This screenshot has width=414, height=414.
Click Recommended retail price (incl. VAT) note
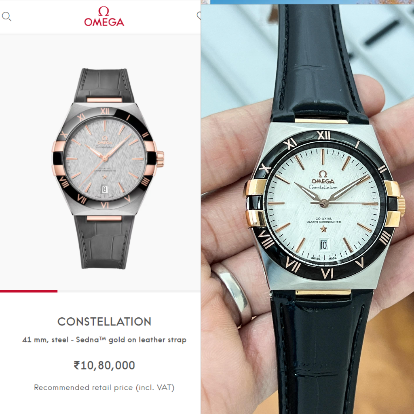click(104, 388)
